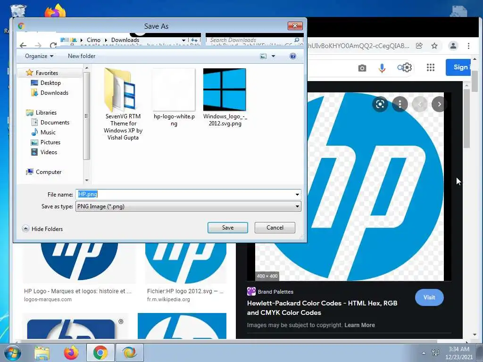Open the File name dropdown arrow

point(297,194)
